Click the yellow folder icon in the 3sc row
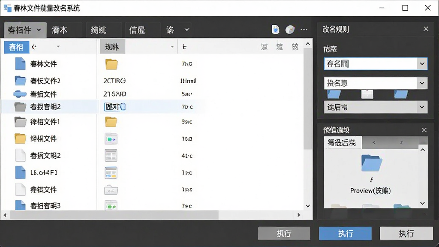439x247 pixels. click(x=111, y=122)
